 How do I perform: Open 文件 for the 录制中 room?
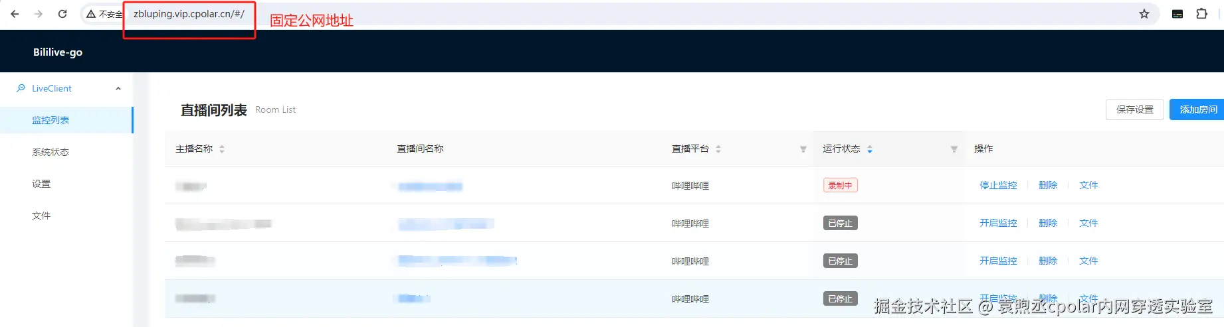(x=1088, y=185)
